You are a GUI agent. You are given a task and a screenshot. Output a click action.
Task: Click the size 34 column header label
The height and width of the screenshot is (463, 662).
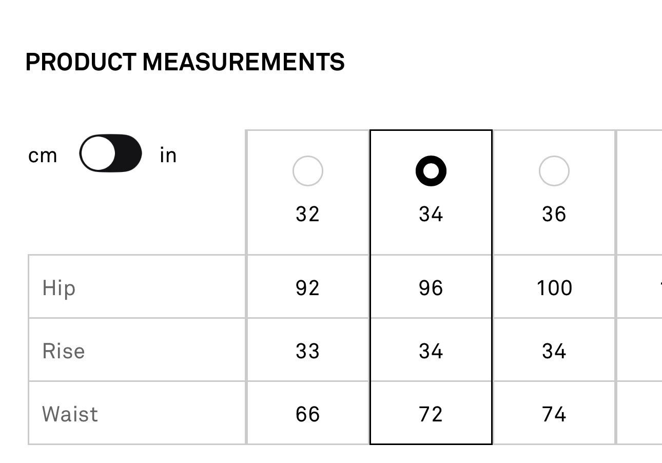click(431, 214)
